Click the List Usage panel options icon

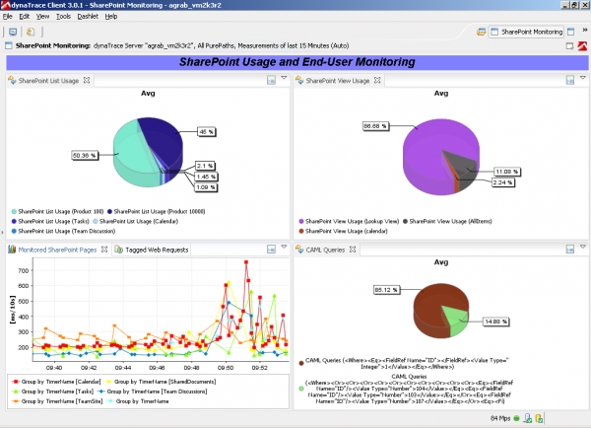point(272,80)
